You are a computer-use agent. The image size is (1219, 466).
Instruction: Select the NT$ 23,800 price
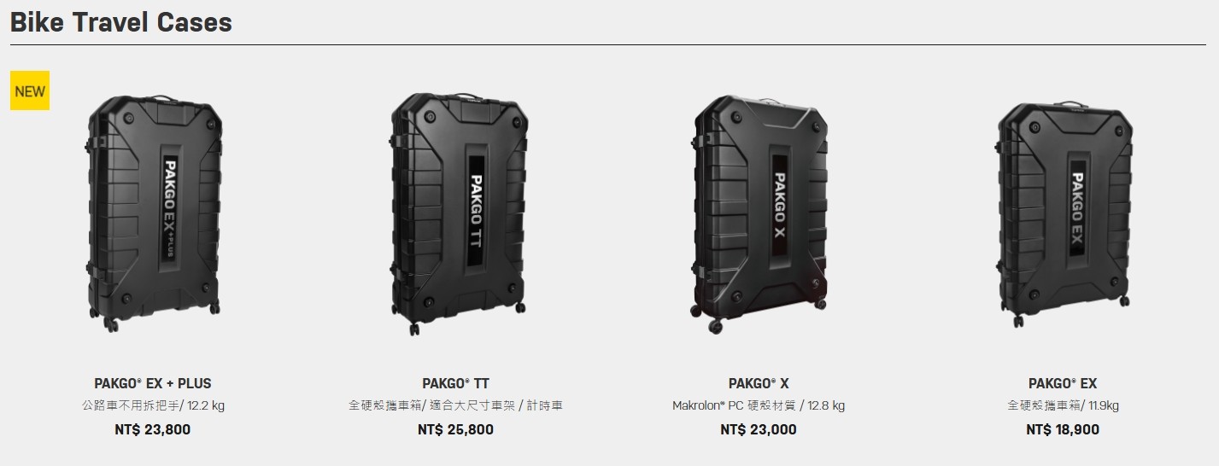pyautogui.click(x=153, y=429)
